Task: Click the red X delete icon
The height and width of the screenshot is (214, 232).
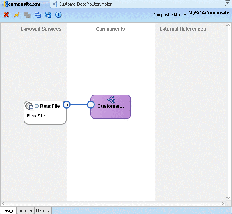Action: [6, 15]
